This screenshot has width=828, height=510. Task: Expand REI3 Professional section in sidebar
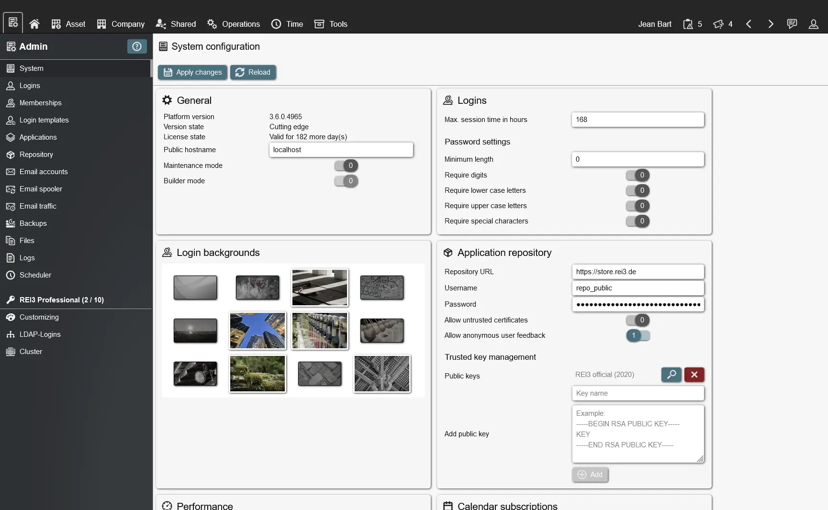(61, 300)
